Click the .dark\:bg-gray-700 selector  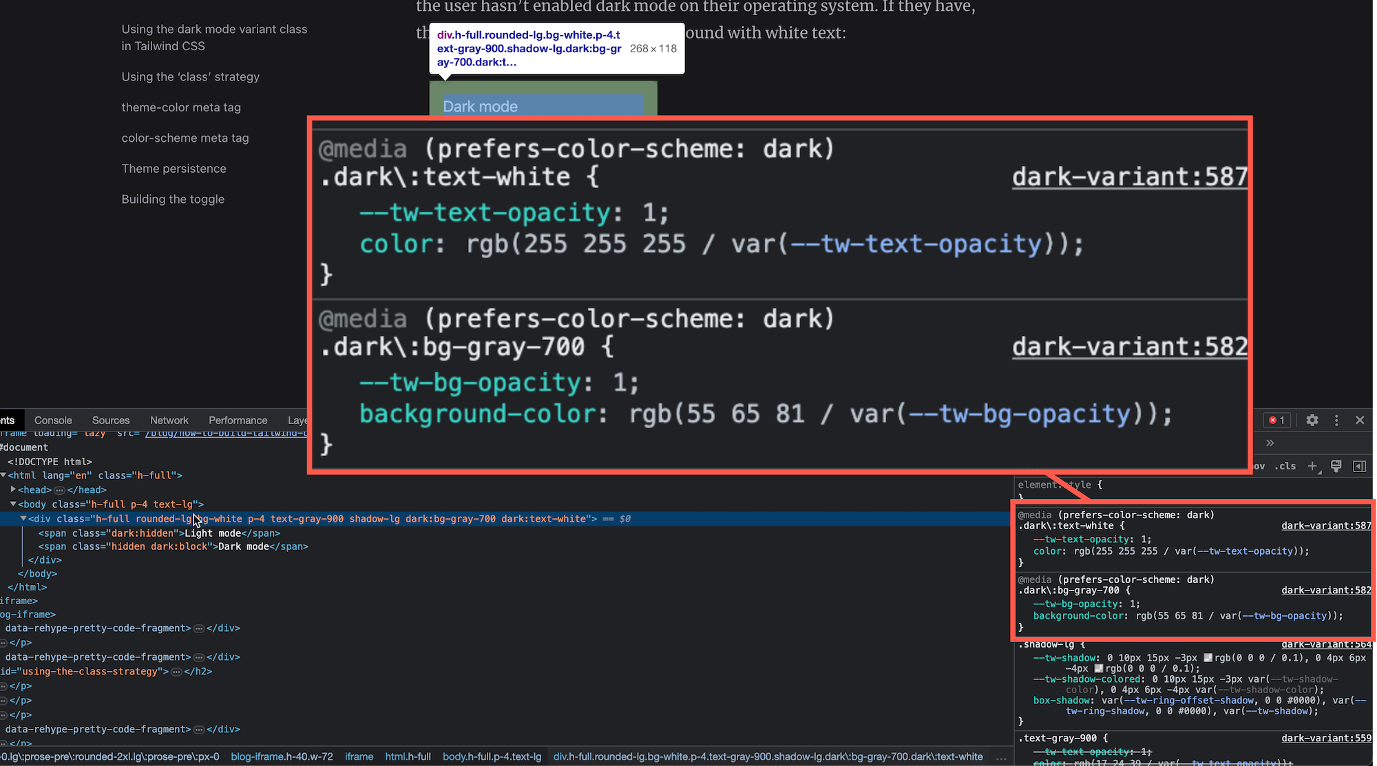coord(1069,591)
